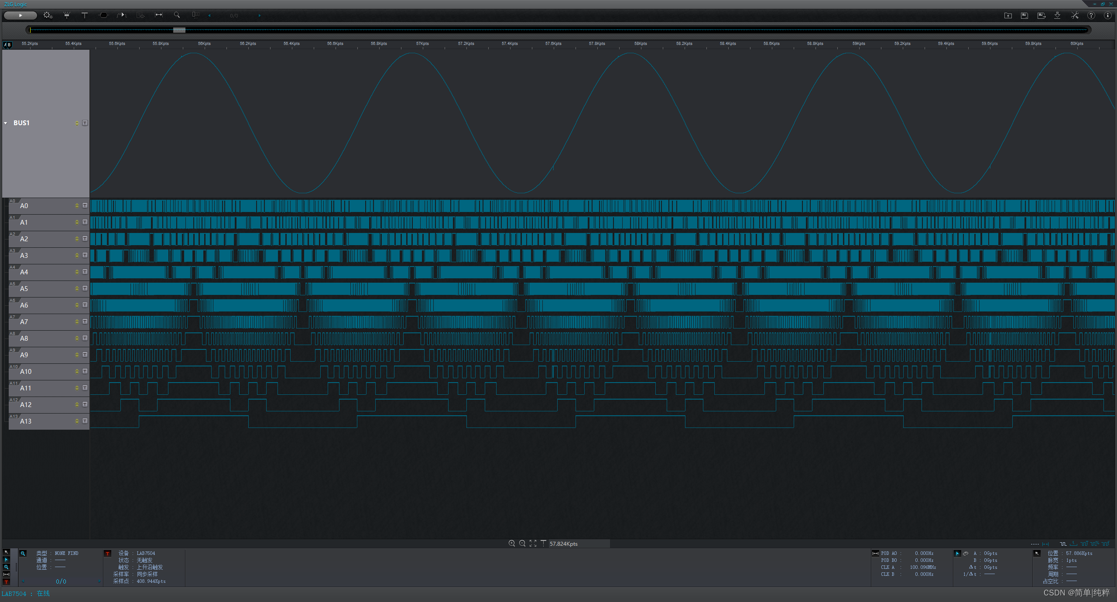Open the device settings gear icon
Viewport: 1117px width, 602px height.
48,15
